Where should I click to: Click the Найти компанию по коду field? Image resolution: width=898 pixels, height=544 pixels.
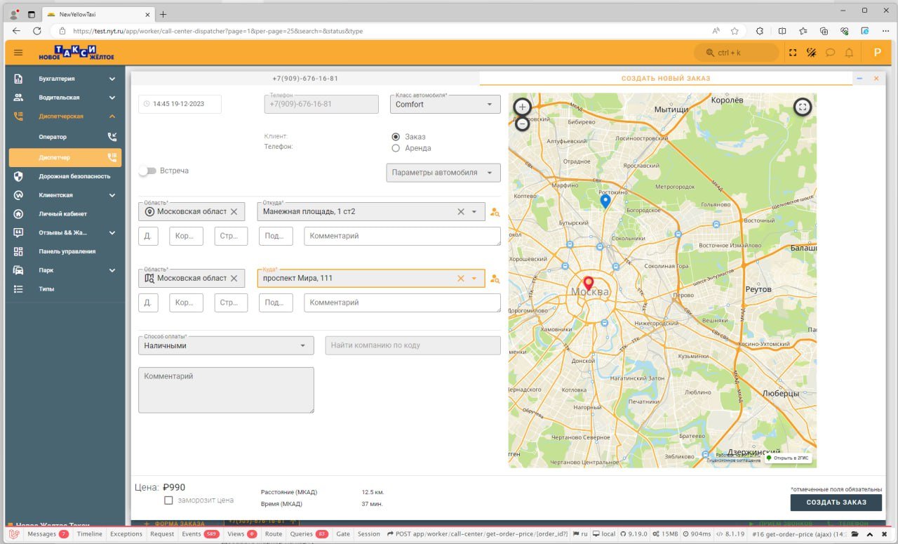pos(413,345)
